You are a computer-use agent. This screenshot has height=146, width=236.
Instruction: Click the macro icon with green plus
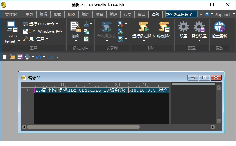pos(120,31)
